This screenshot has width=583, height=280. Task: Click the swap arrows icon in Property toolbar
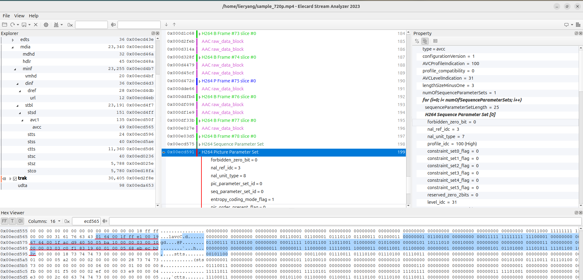pyautogui.click(x=417, y=41)
